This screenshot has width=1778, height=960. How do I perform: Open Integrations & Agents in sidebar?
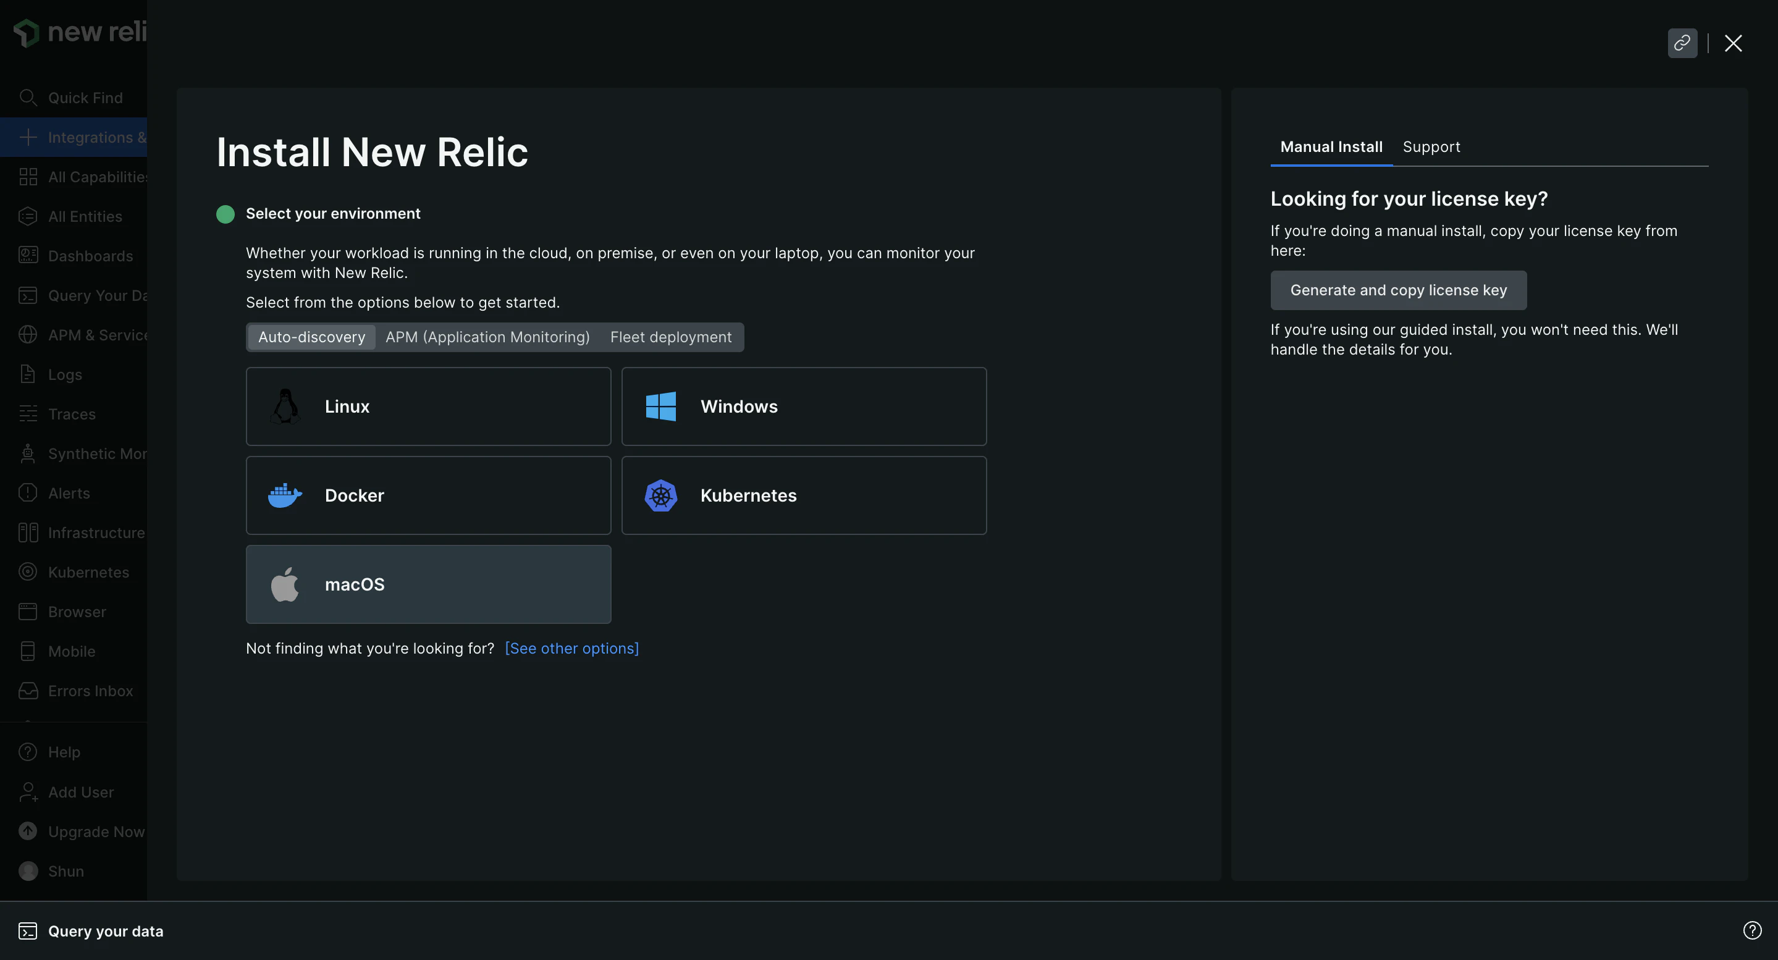click(x=73, y=137)
